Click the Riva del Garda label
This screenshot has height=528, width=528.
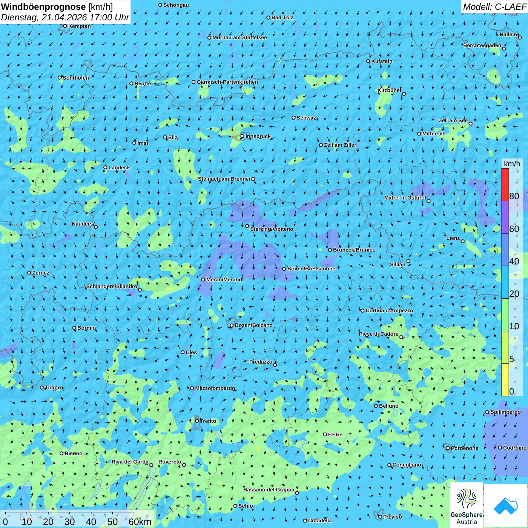click(x=130, y=462)
